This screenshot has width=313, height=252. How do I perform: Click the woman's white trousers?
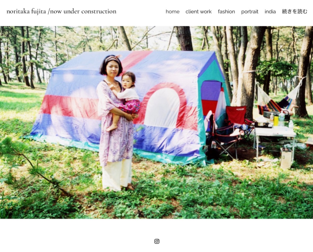coord(117,174)
